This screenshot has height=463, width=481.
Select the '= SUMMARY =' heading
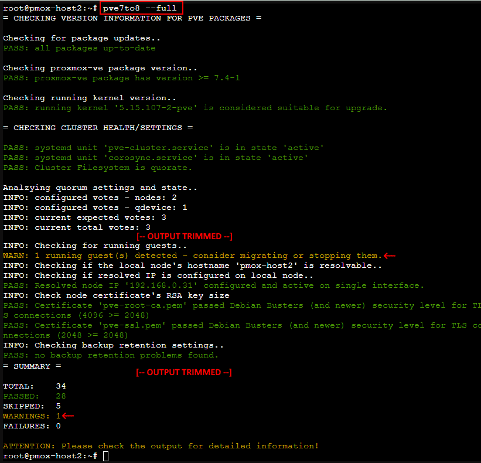pyautogui.click(x=32, y=366)
